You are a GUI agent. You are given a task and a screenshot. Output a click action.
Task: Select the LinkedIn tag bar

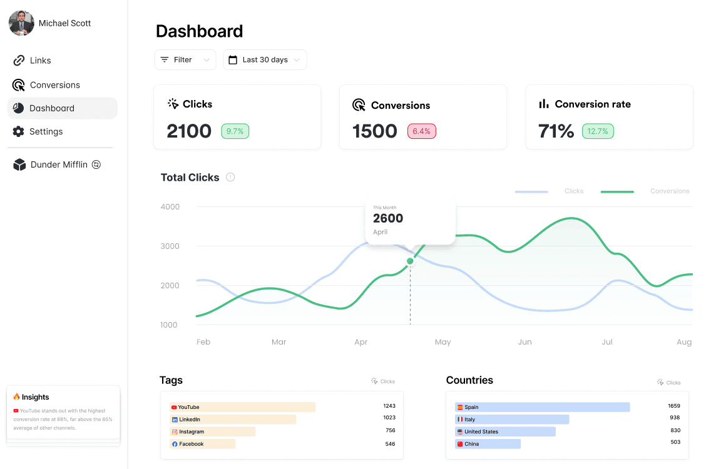click(233, 420)
